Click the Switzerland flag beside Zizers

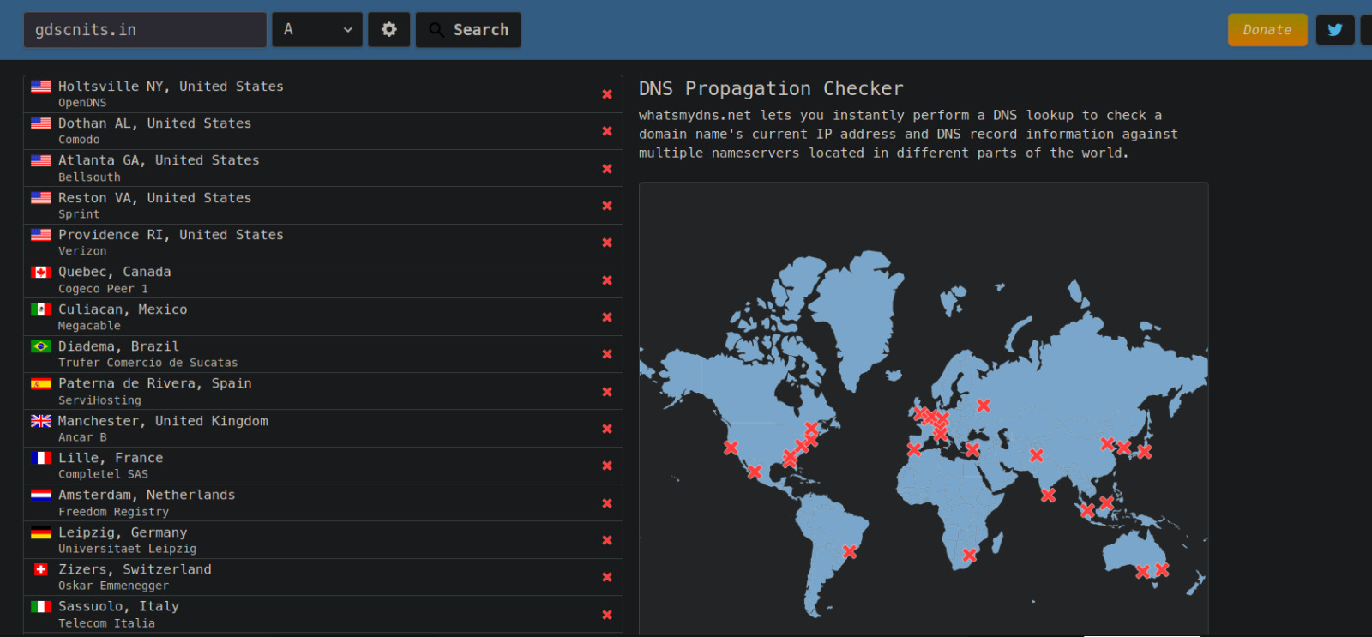point(41,569)
